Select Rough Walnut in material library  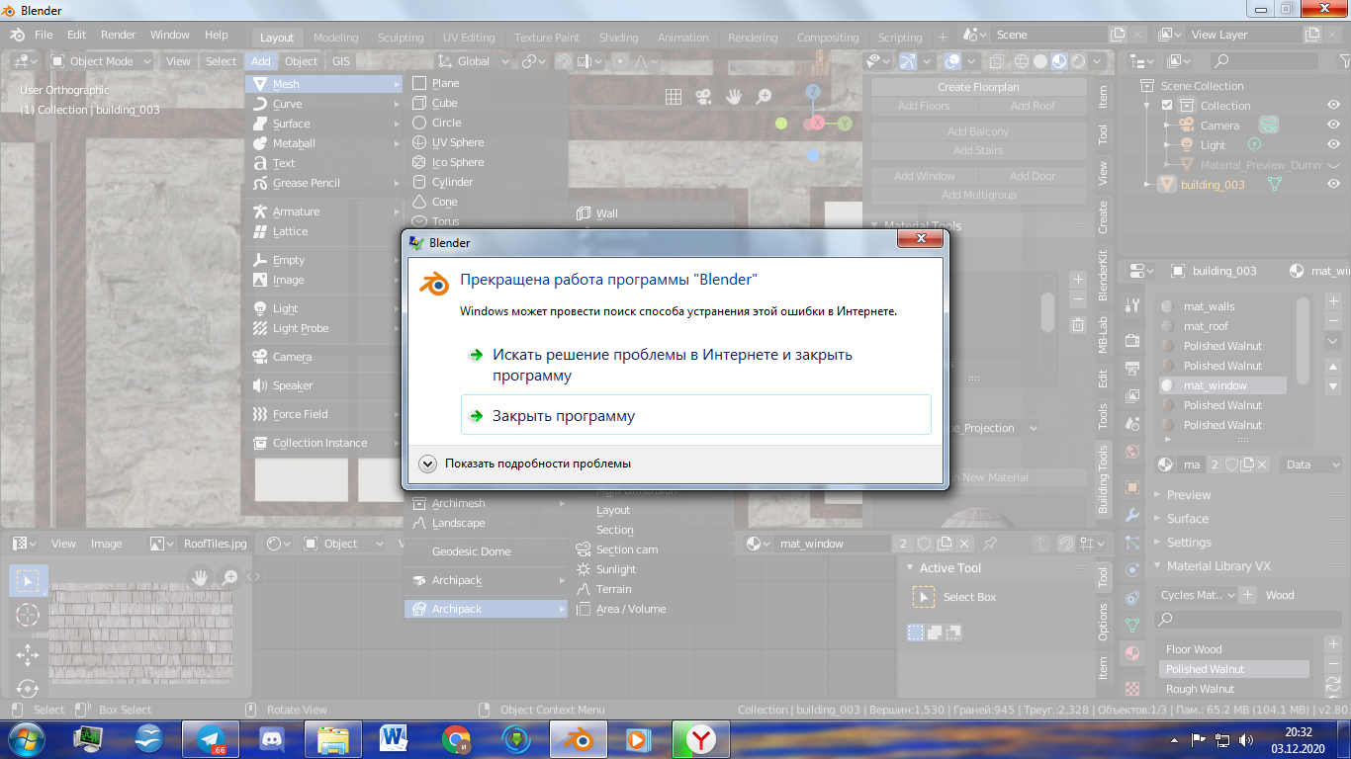point(1232,689)
